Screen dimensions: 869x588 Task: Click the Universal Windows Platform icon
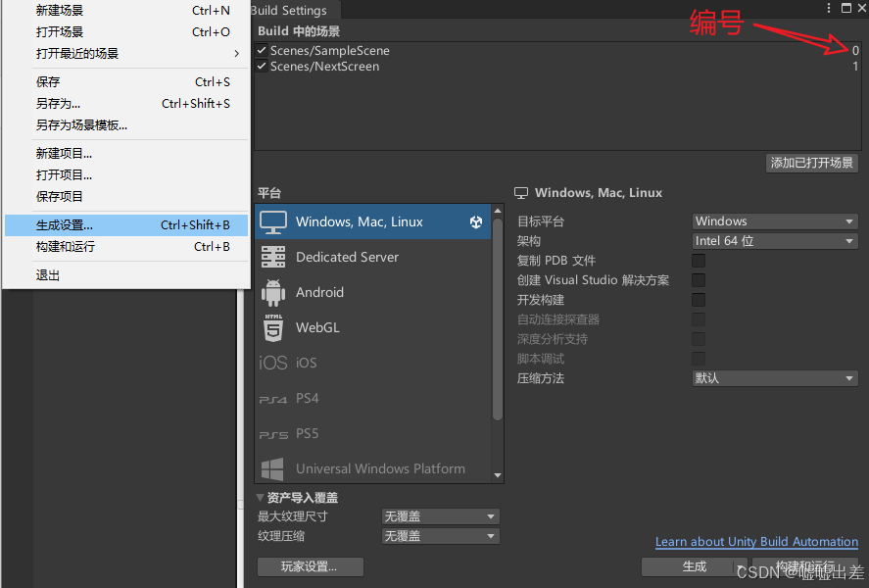coord(272,468)
